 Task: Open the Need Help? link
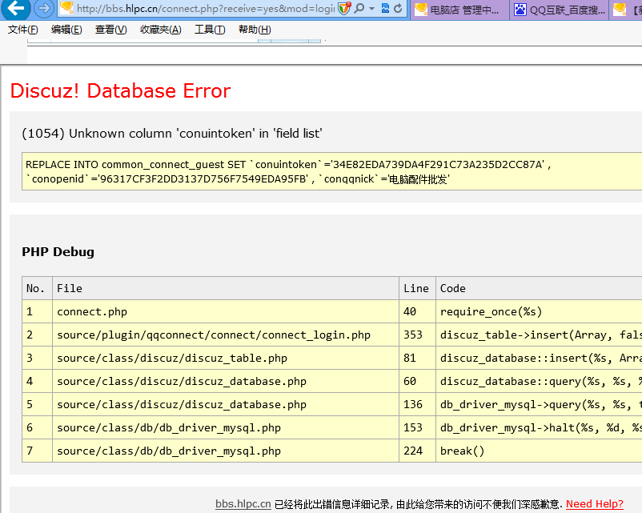[x=595, y=504]
